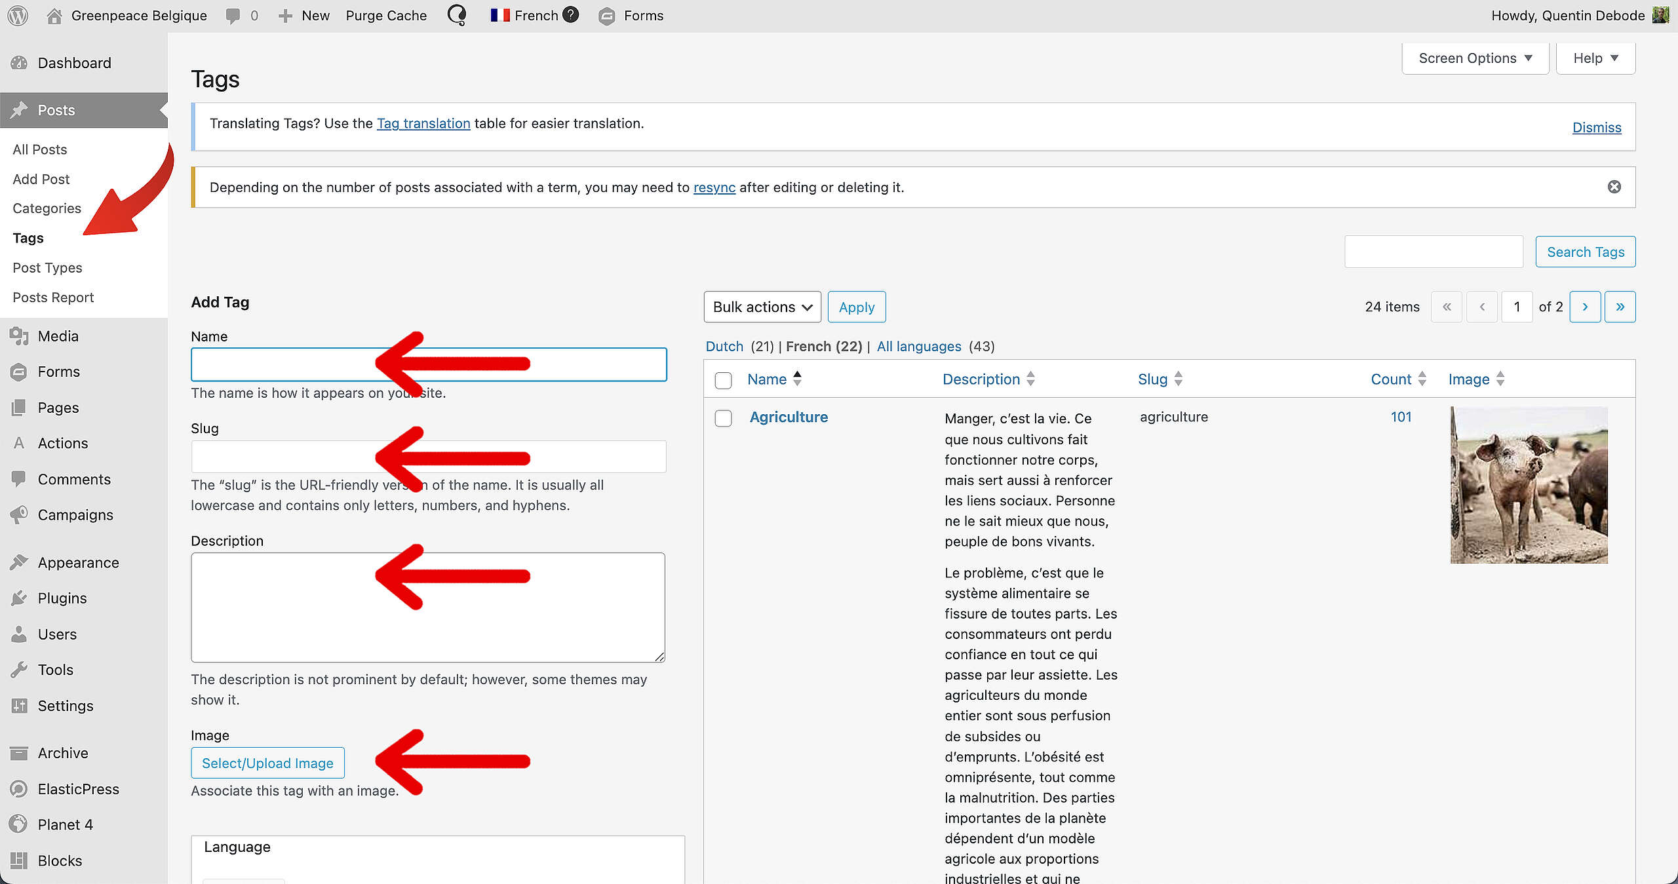This screenshot has height=884, width=1678.
Task: Check the Agriculture tag checkbox
Action: coord(723,418)
